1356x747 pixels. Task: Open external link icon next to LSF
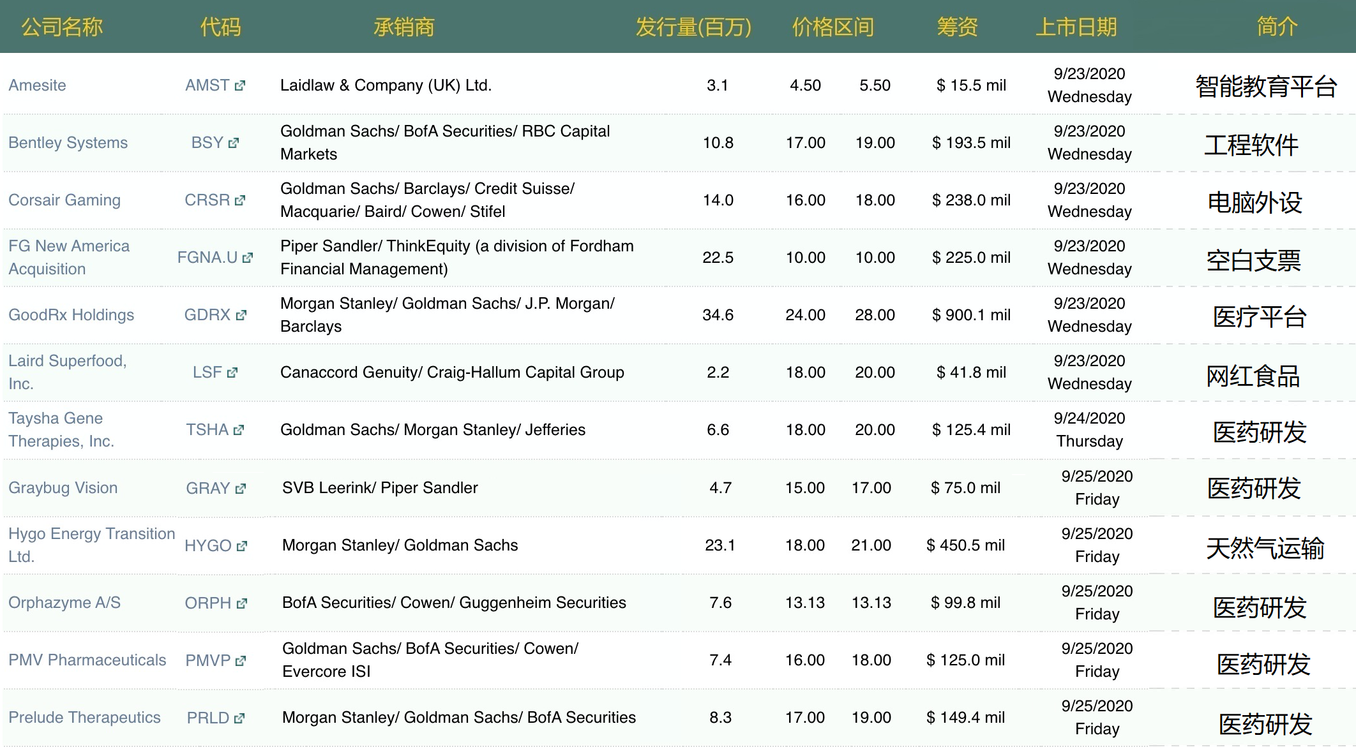[232, 373]
